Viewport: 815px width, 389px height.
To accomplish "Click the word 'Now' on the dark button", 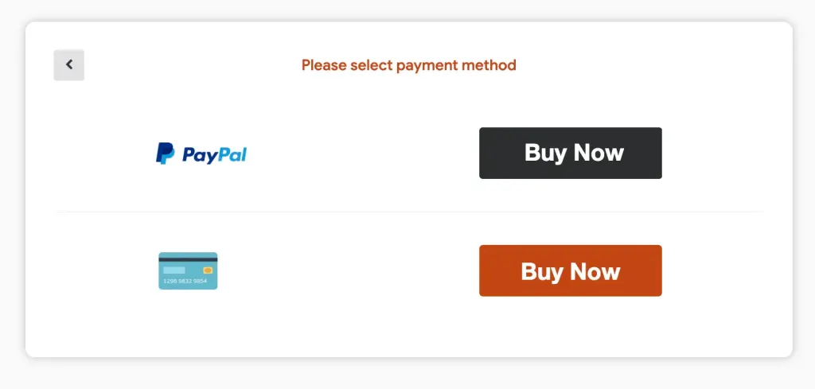I will 597,153.
